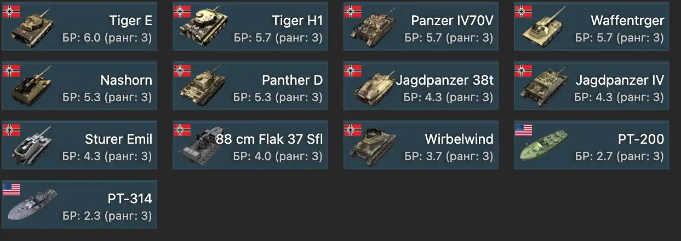Select the 88 cm Flak 37 Sfl card
This screenshot has height=241, width=681.
pos(250,145)
